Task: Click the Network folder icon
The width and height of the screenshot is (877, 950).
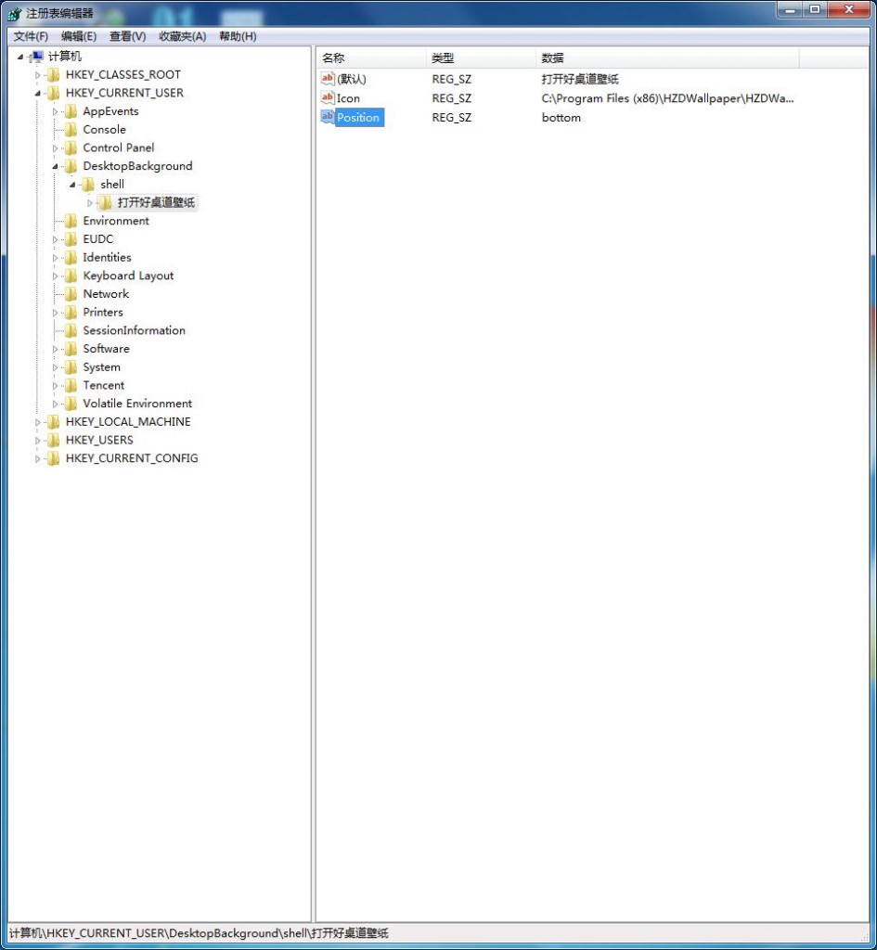Action: tap(71, 294)
